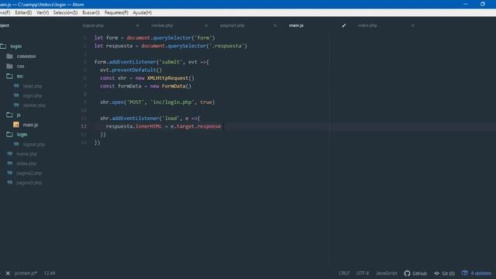
Task: Open the Selección(S) menu
Action: point(65,12)
